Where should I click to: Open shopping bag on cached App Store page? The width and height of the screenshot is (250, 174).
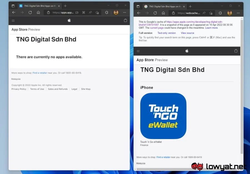236,51
